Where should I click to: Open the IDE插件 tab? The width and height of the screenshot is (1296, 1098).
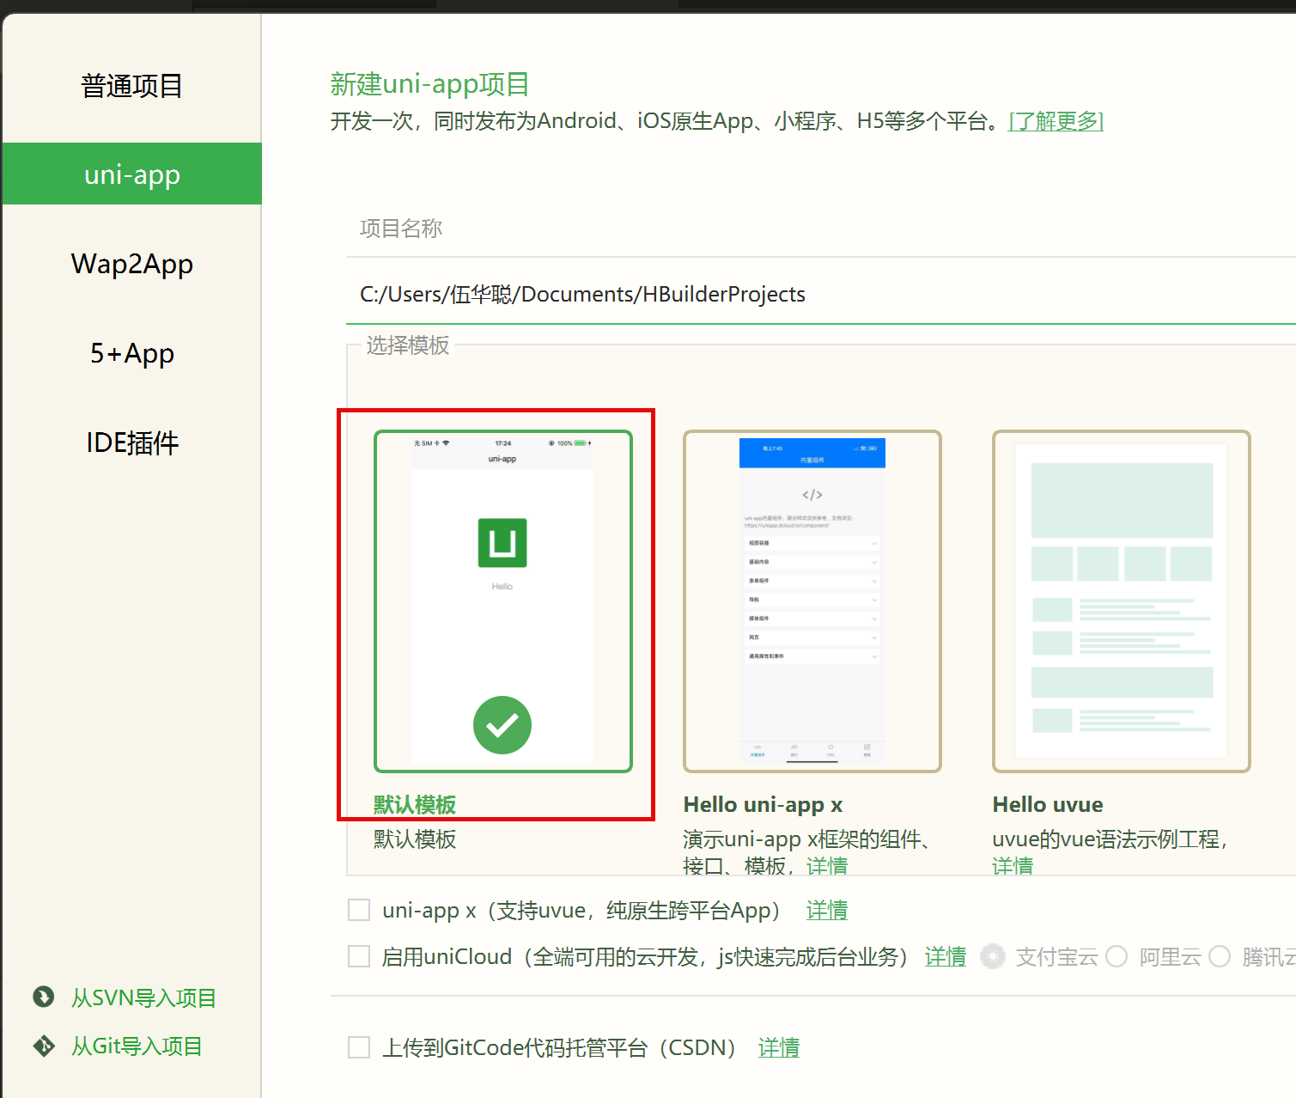(132, 442)
